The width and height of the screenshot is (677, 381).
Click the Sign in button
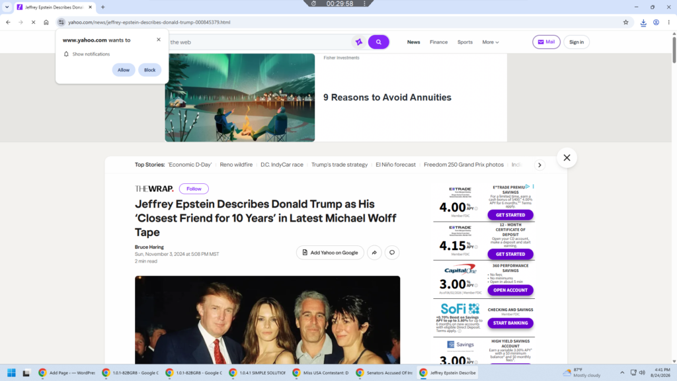click(x=577, y=42)
